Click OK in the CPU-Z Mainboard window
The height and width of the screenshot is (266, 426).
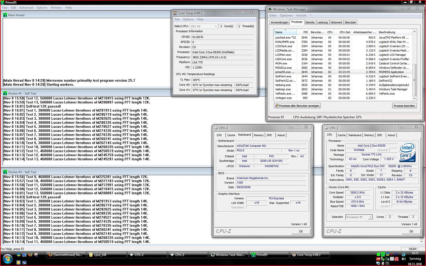(x=301, y=231)
